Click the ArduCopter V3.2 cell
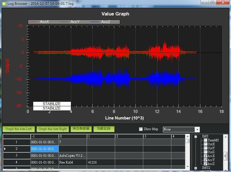Image resolution: width=231 pixels, height=172 pixels. click(73, 156)
